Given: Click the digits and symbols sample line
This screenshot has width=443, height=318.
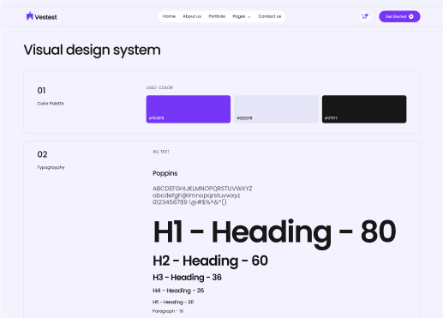Looking at the screenshot, I should point(189,202).
